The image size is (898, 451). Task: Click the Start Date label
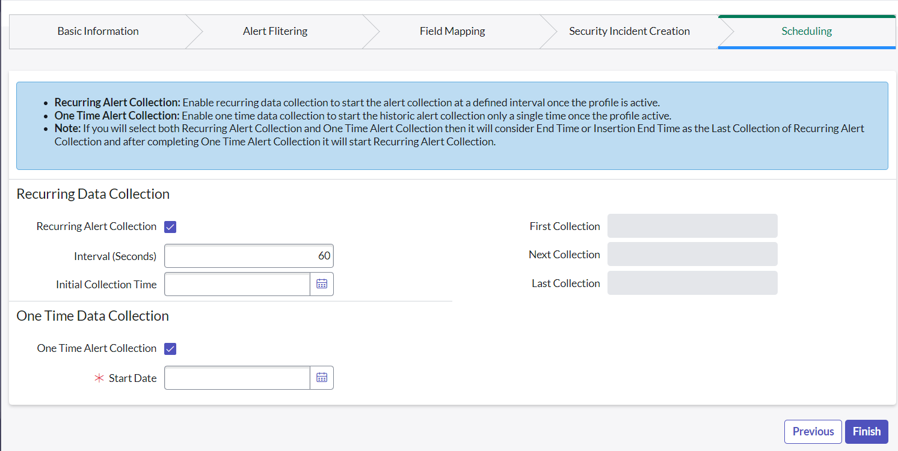tap(132, 378)
